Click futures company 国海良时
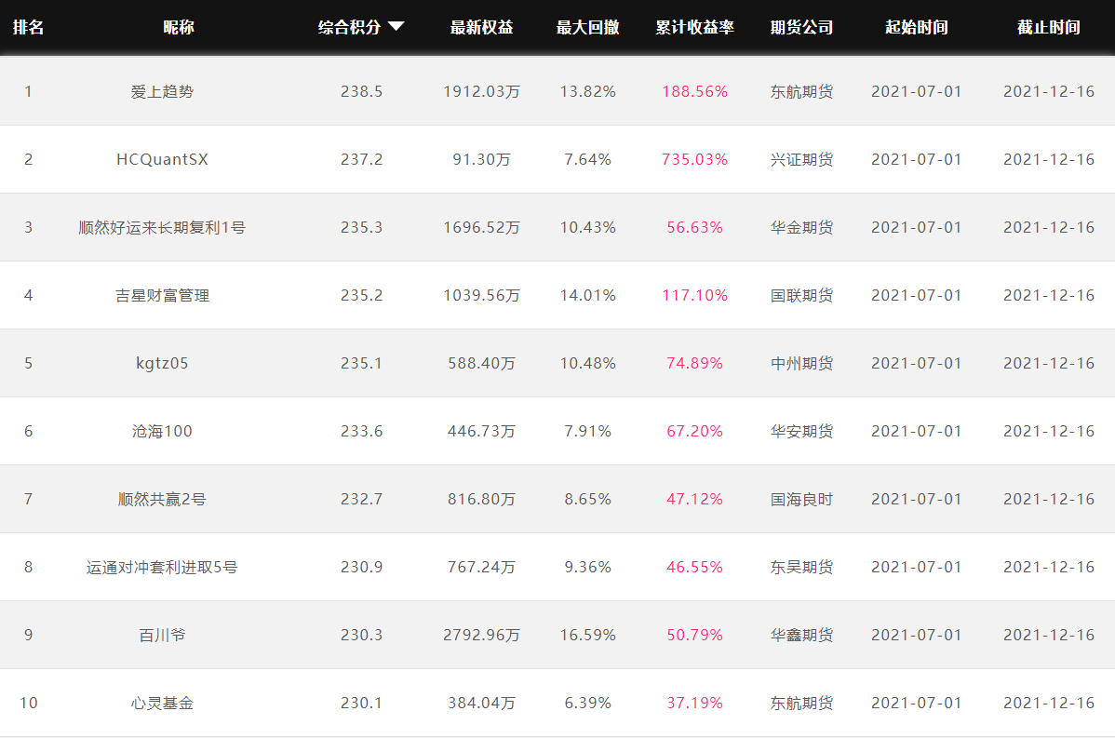 coord(801,499)
